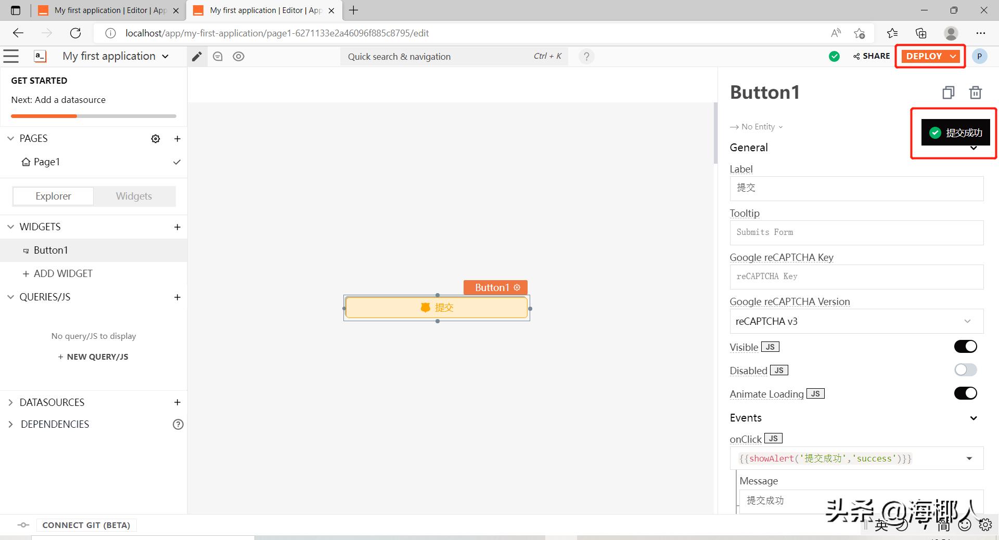The image size is (999, 540).
Task: Toggle the Visible switch
Action: [965, 347]
